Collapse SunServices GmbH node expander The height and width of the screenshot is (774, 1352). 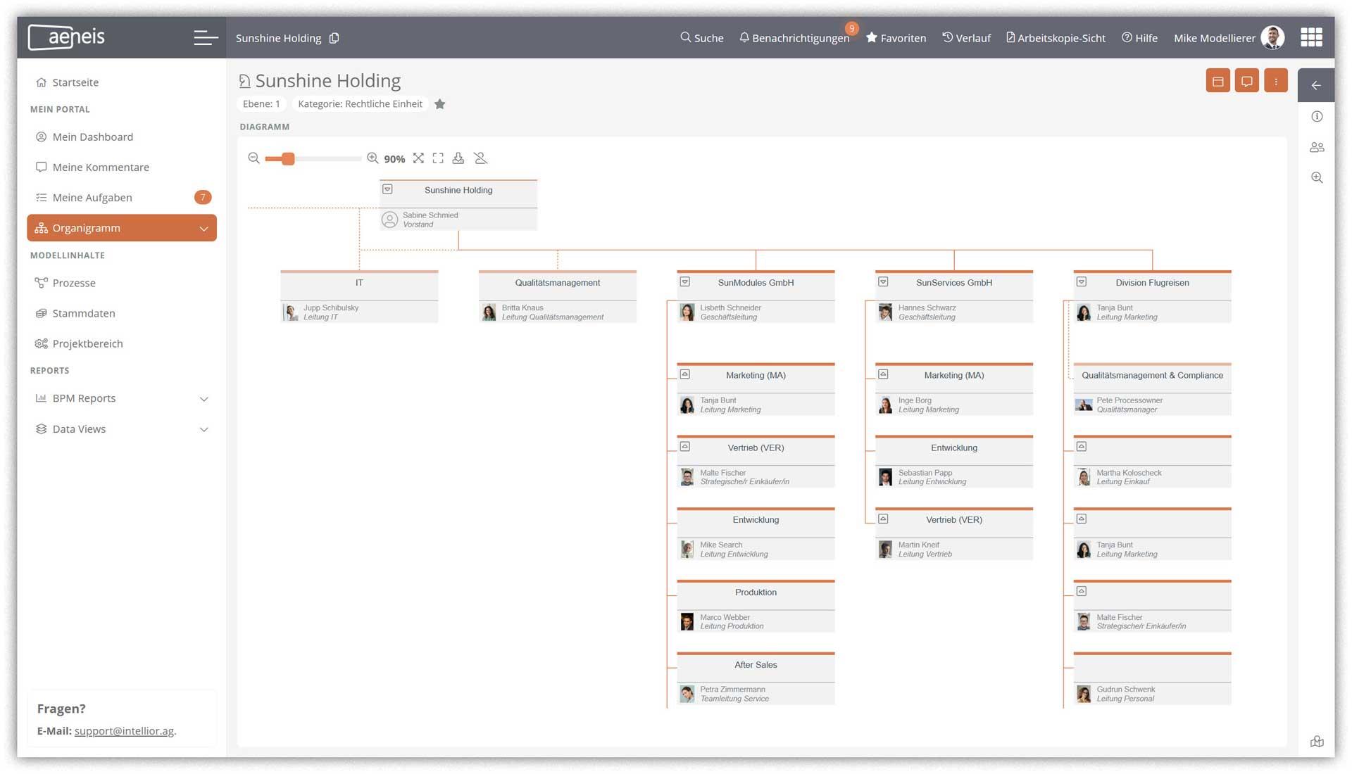[x=883, y=281]
